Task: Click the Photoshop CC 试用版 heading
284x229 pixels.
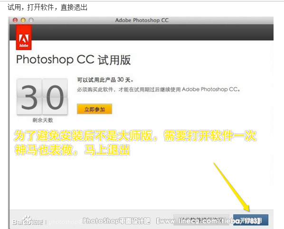Action: pos(73,60)
